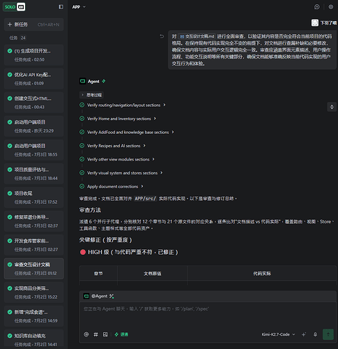Open task 优化AI API Key配...
Screen dimensions: 338x349
pos(33,79)
